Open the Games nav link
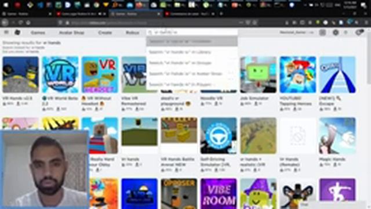The width and height of the screenshot is (371, 209). [38, 33]
